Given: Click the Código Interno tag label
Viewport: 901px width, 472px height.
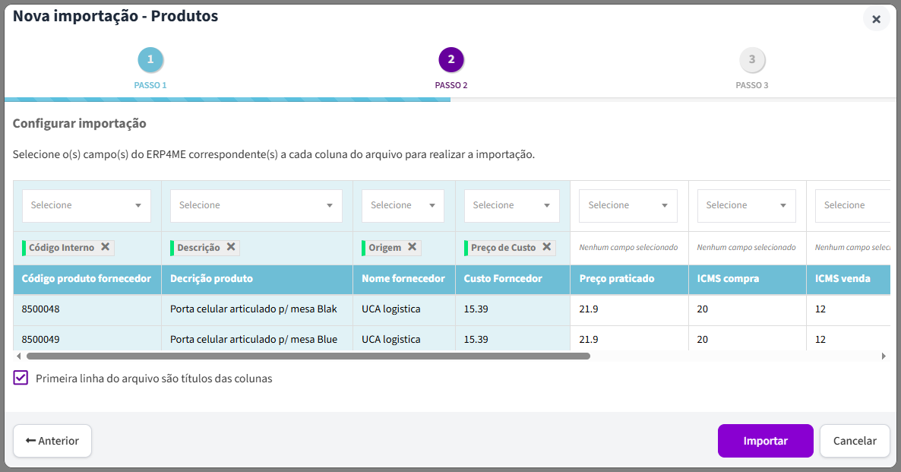Looking at the screenshot, I should click(x=62, y=247).
